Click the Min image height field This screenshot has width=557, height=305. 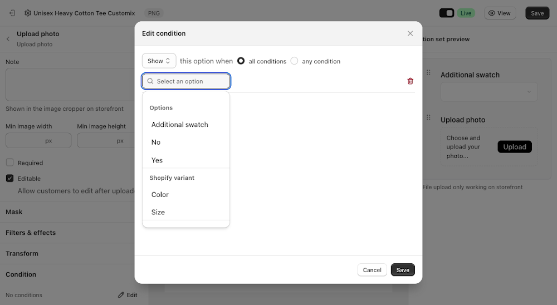pyautogui.click(x=106, y=141)
